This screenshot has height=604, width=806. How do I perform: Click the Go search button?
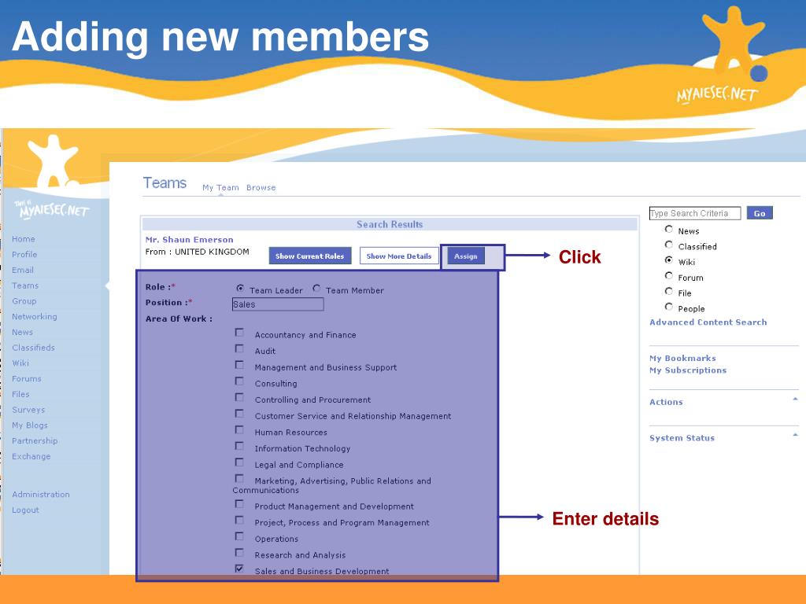click(x=760, y=213)
